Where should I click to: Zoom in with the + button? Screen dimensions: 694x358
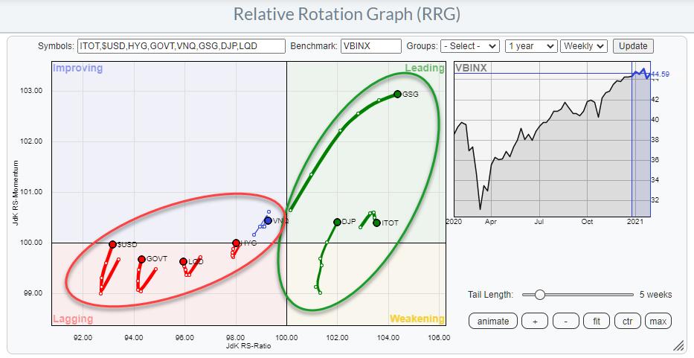(x=533, y=321)
